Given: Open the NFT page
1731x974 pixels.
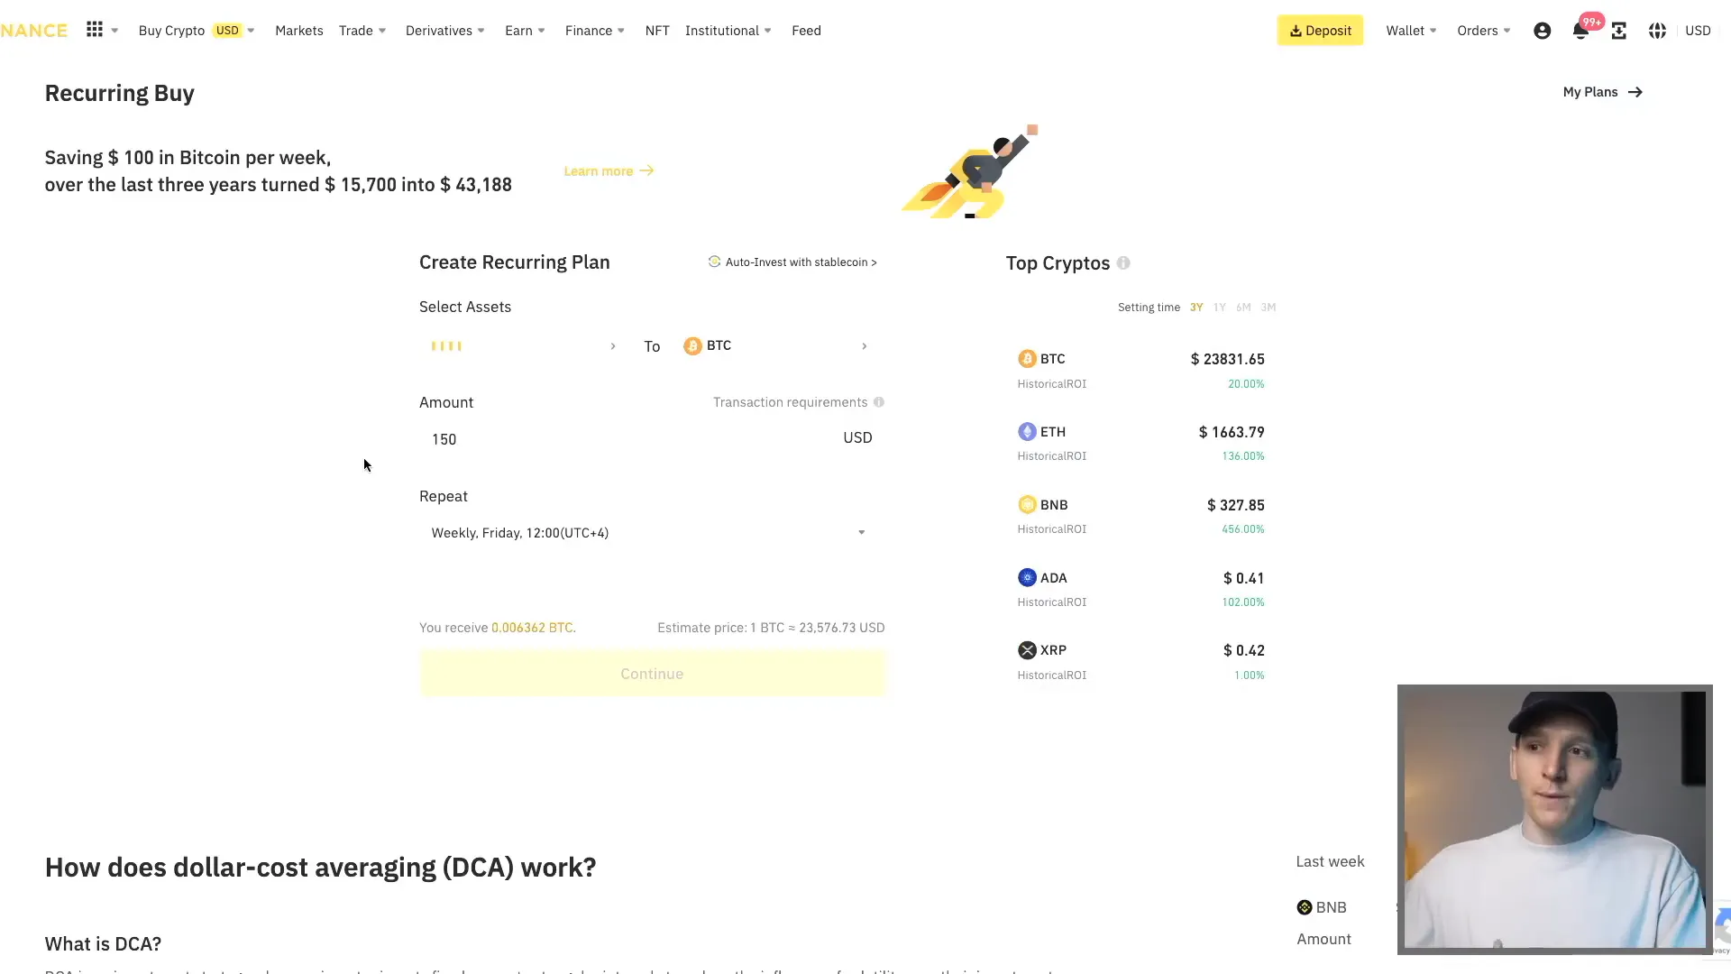Looking at the screenshot, I should pyautogui.click(x=657, y=31).
